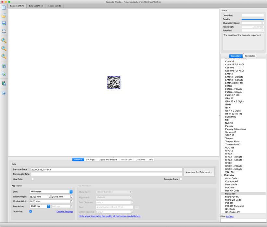The width and height of the screenshot is (267, 227).
Task: Select PDF417 in the barcode list
Action: [x=229, y=203]
